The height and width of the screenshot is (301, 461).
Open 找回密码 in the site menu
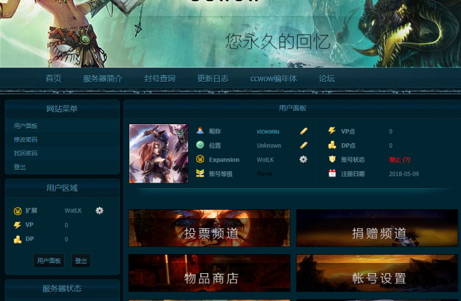click(x=25, y=153)
